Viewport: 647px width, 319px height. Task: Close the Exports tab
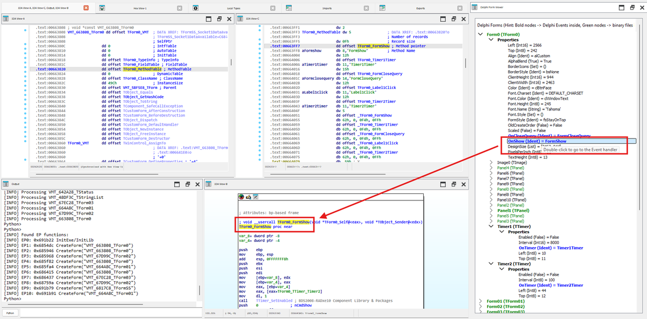[460, 9]
